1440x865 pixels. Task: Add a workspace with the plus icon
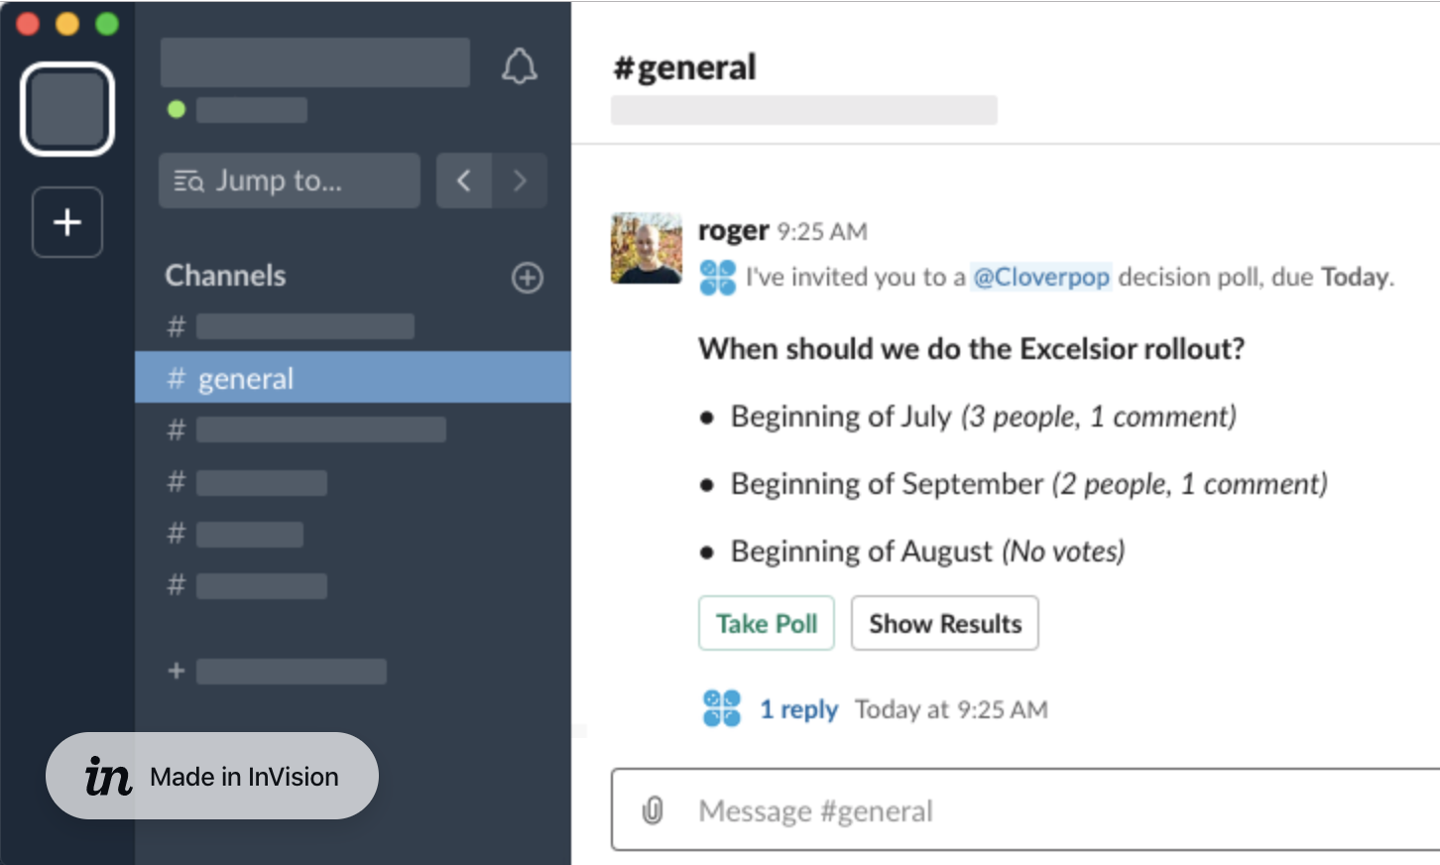[66, 222]
